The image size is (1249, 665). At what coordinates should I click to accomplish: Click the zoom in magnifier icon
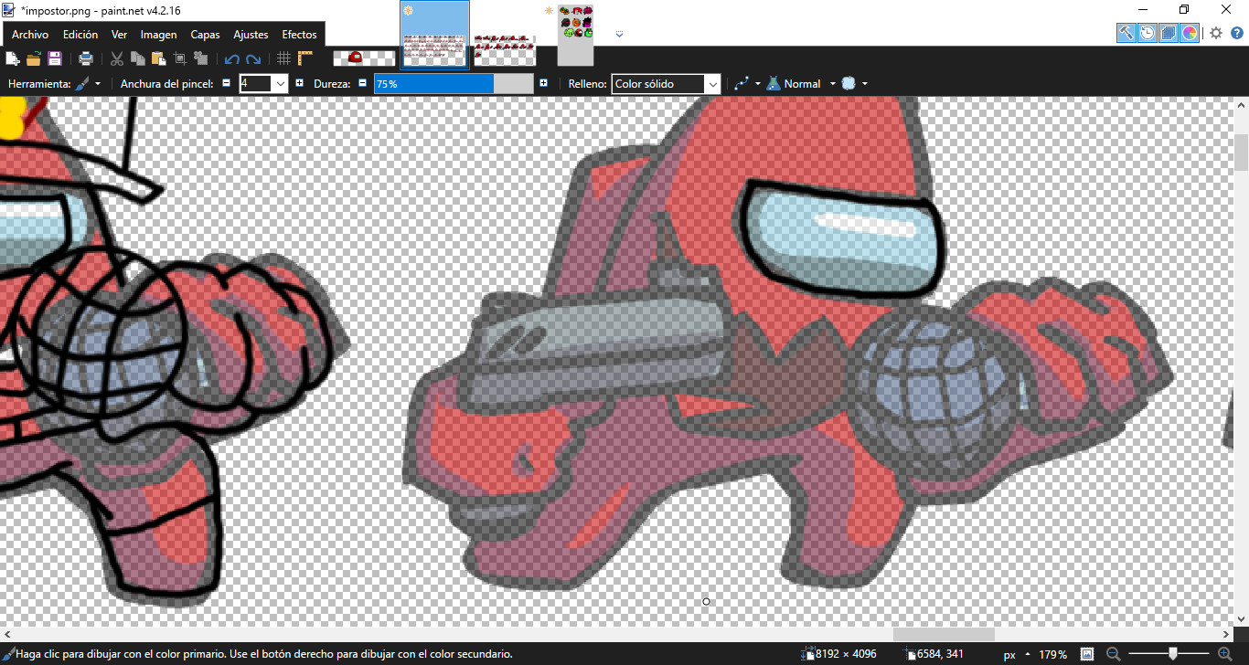click(1225, 654)
